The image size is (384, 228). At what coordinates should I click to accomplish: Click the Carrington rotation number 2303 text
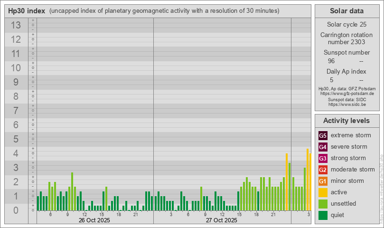point(347,38)
